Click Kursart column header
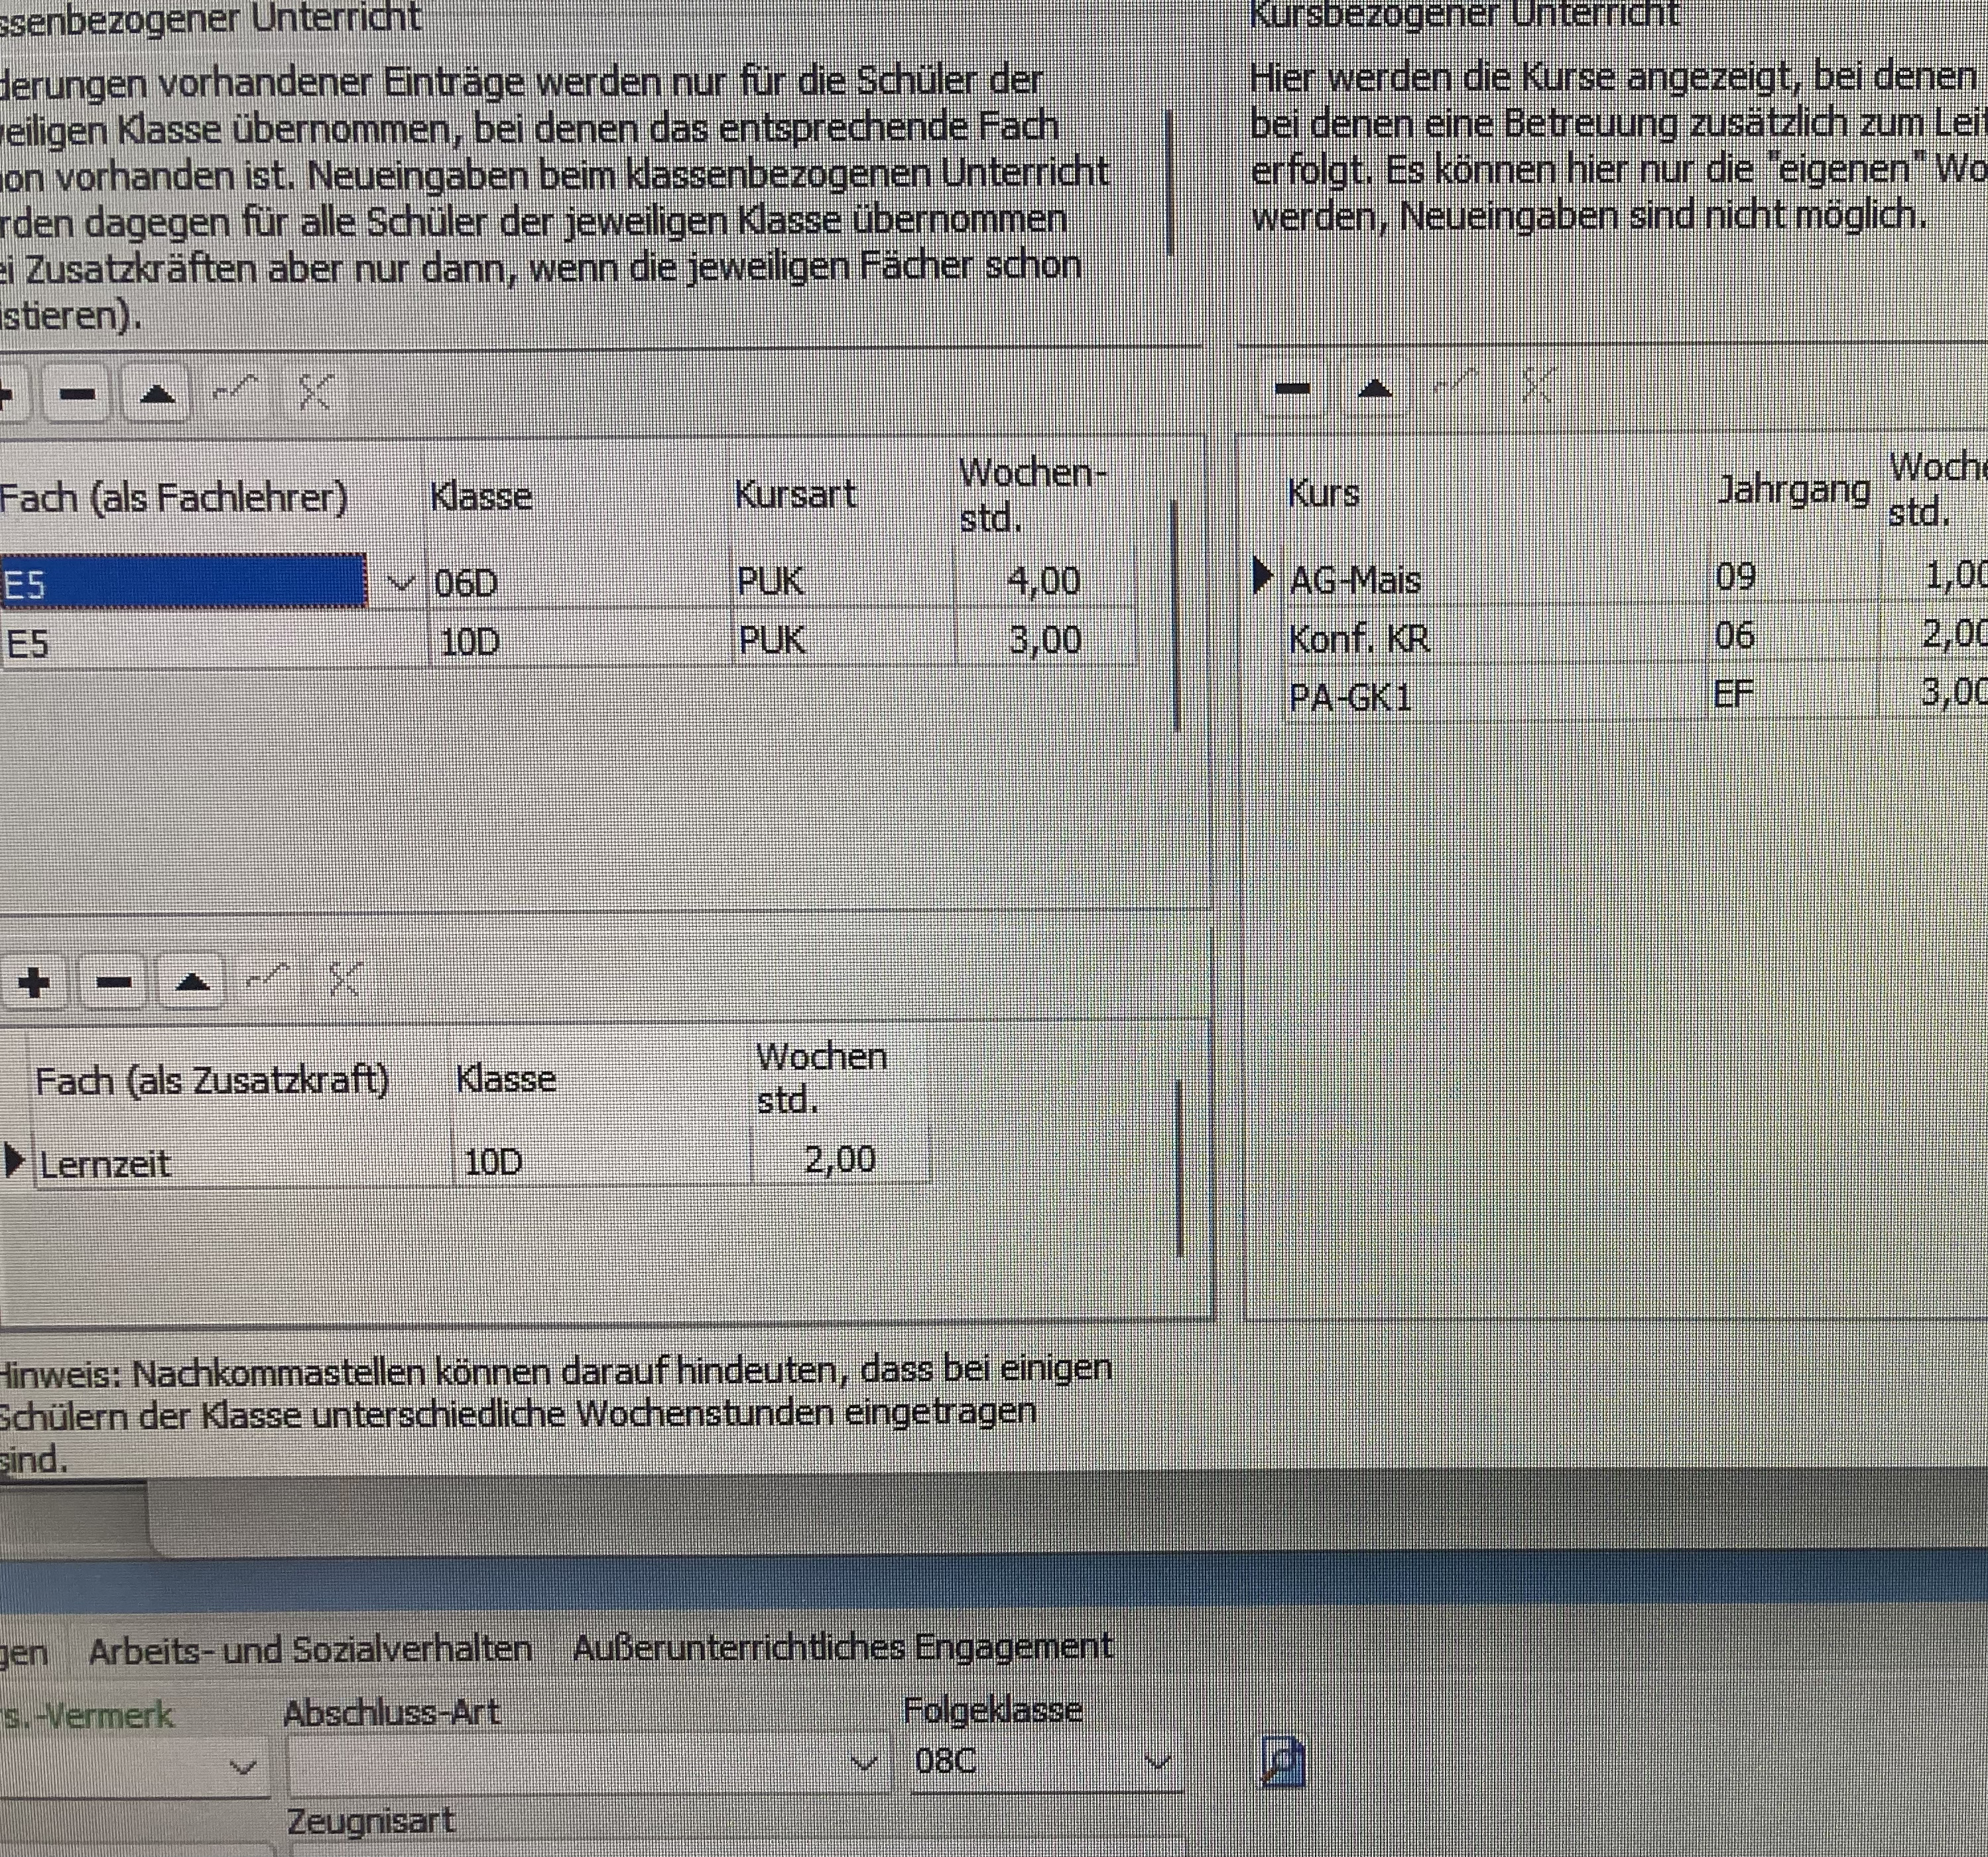 [796, 494]
